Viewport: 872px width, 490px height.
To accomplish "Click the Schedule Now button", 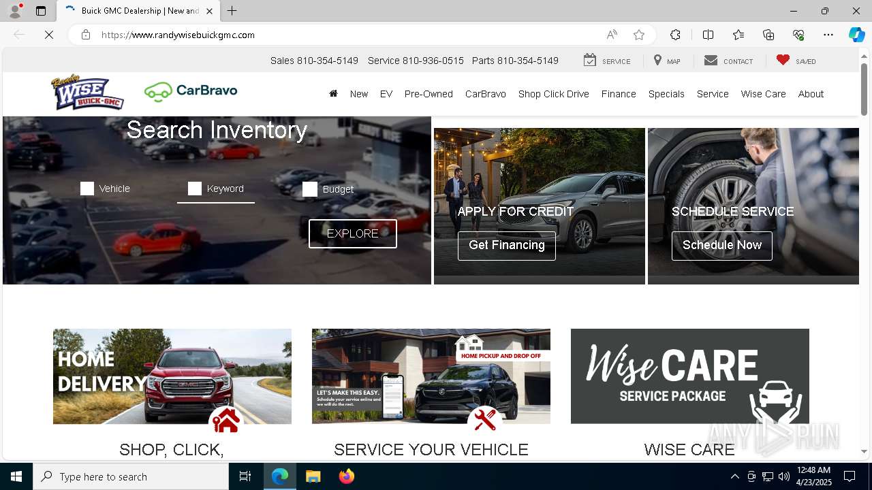I will [722, 246].
